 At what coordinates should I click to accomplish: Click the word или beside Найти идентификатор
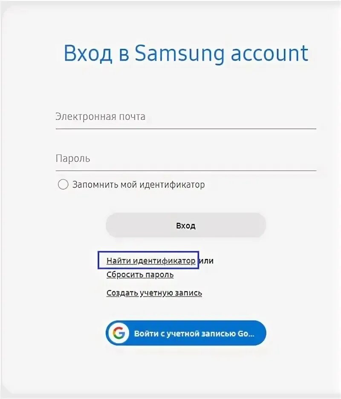[206, 261]
